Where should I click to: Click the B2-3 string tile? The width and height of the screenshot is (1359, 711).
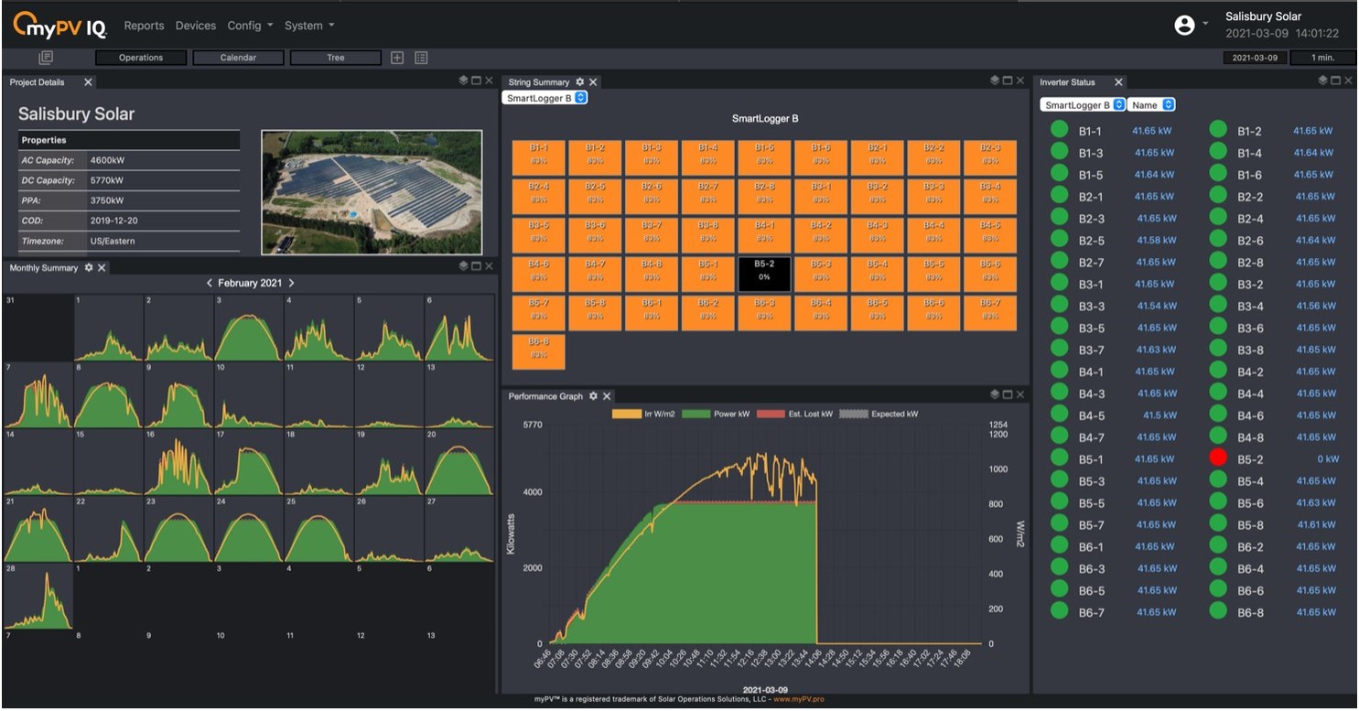(x=989, y=157)
